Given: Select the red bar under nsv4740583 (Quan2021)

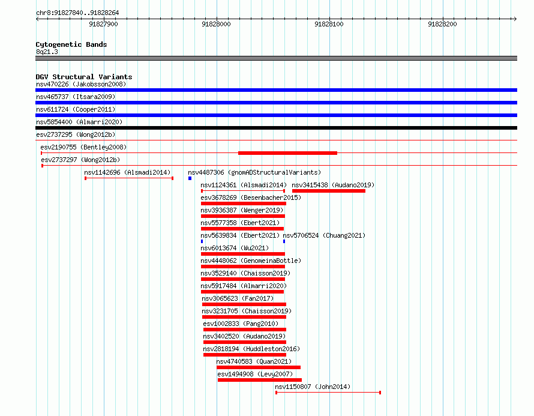Looking at the screenshot, I should coord(259,367).
